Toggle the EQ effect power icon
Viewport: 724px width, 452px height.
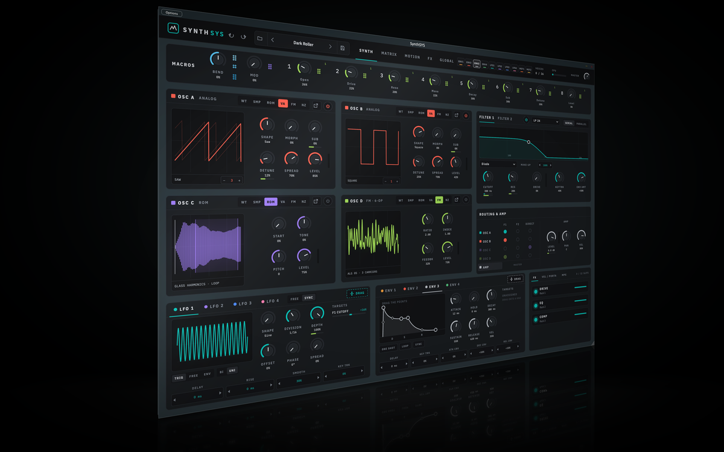(x=536, y=306)
